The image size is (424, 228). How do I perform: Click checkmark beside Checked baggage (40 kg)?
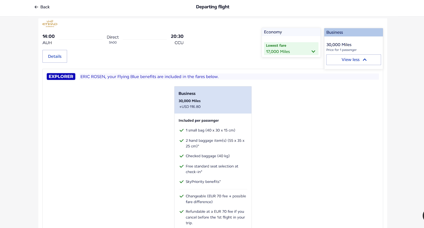tap(182, 156)
